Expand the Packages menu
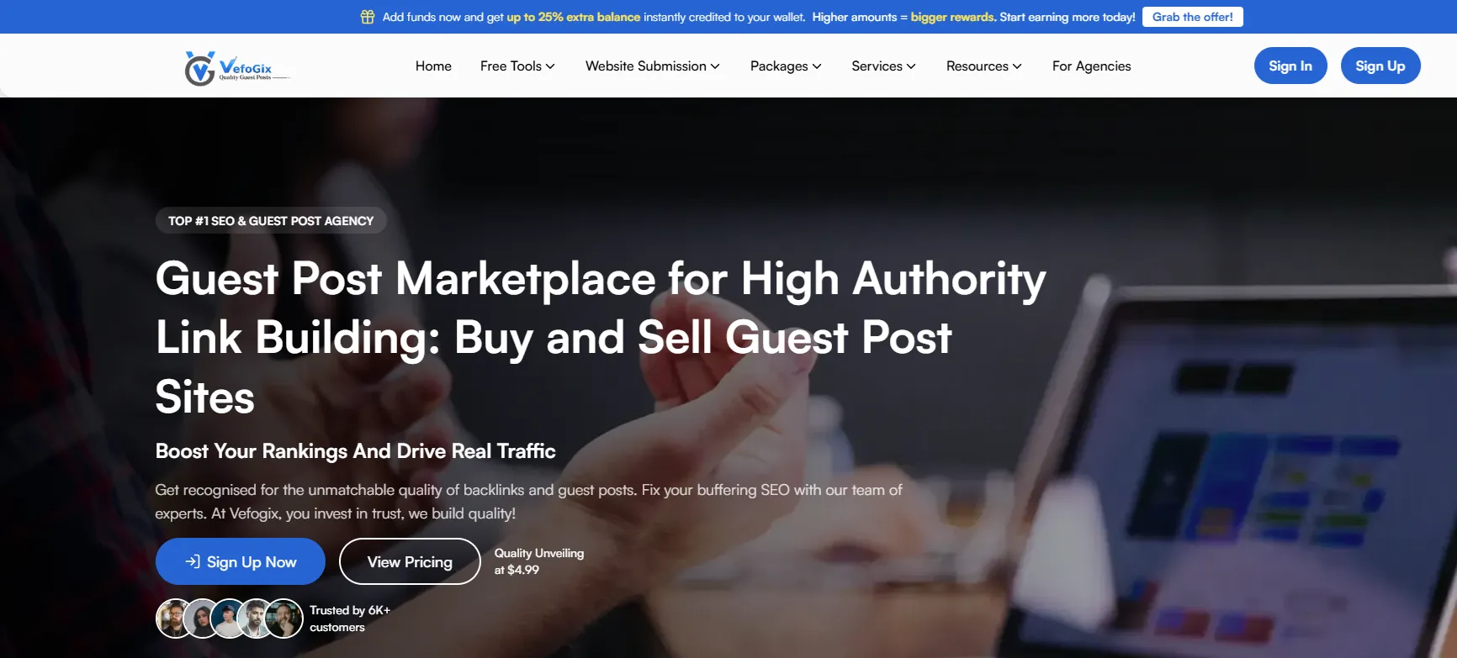Screen dimensions: 1457x658 pyautogui.click(x=786, y=66)
